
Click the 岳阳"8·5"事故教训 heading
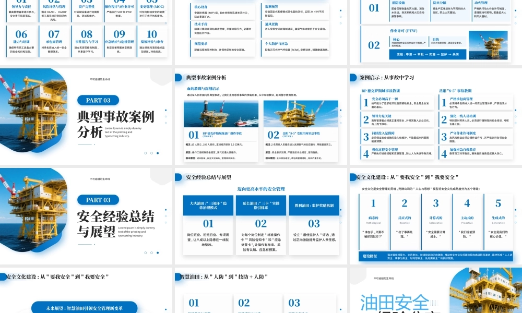(x=455, y=90)
